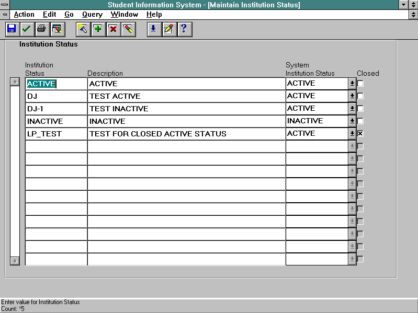
Task: Open the Action menu
Action: 24,15
